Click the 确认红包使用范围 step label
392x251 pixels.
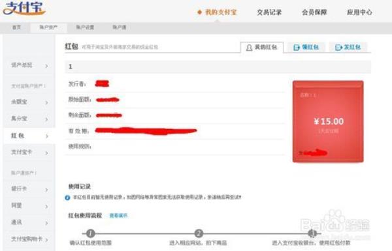point(91,243)
